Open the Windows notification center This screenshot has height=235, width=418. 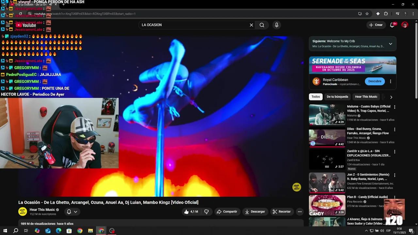click(411, 231)
